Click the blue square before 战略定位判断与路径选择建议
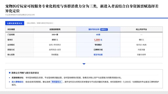Screen dimensions: 168x94 [x=10, y=73]
